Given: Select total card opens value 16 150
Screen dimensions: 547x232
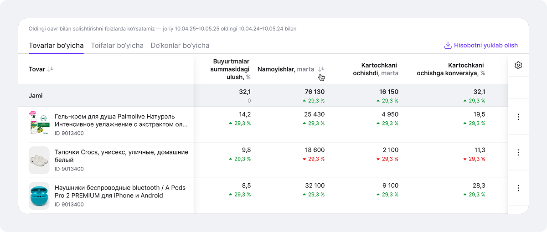Looking at the screenshot, I should pos(389,92).
